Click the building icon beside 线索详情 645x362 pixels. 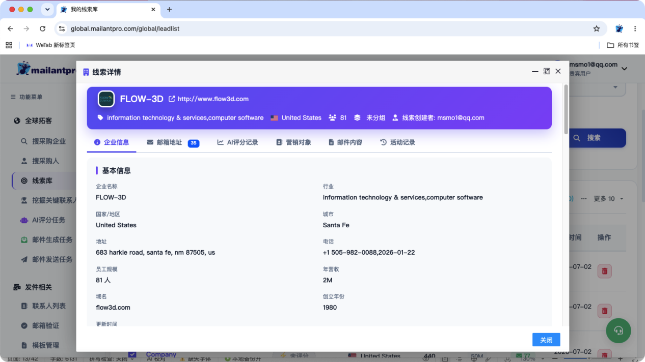tap(86, 72)
